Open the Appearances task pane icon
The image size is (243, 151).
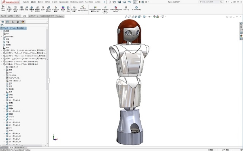[x=241, y=36]
